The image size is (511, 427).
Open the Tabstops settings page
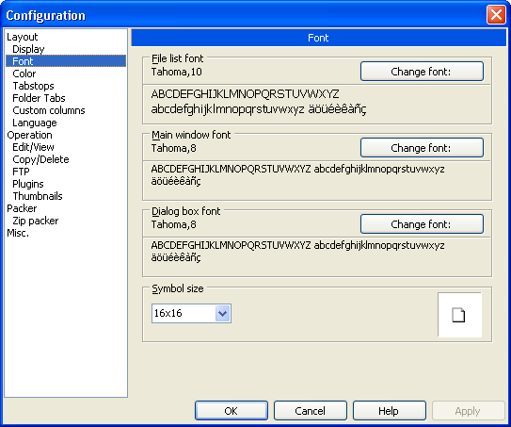(33, 86)
